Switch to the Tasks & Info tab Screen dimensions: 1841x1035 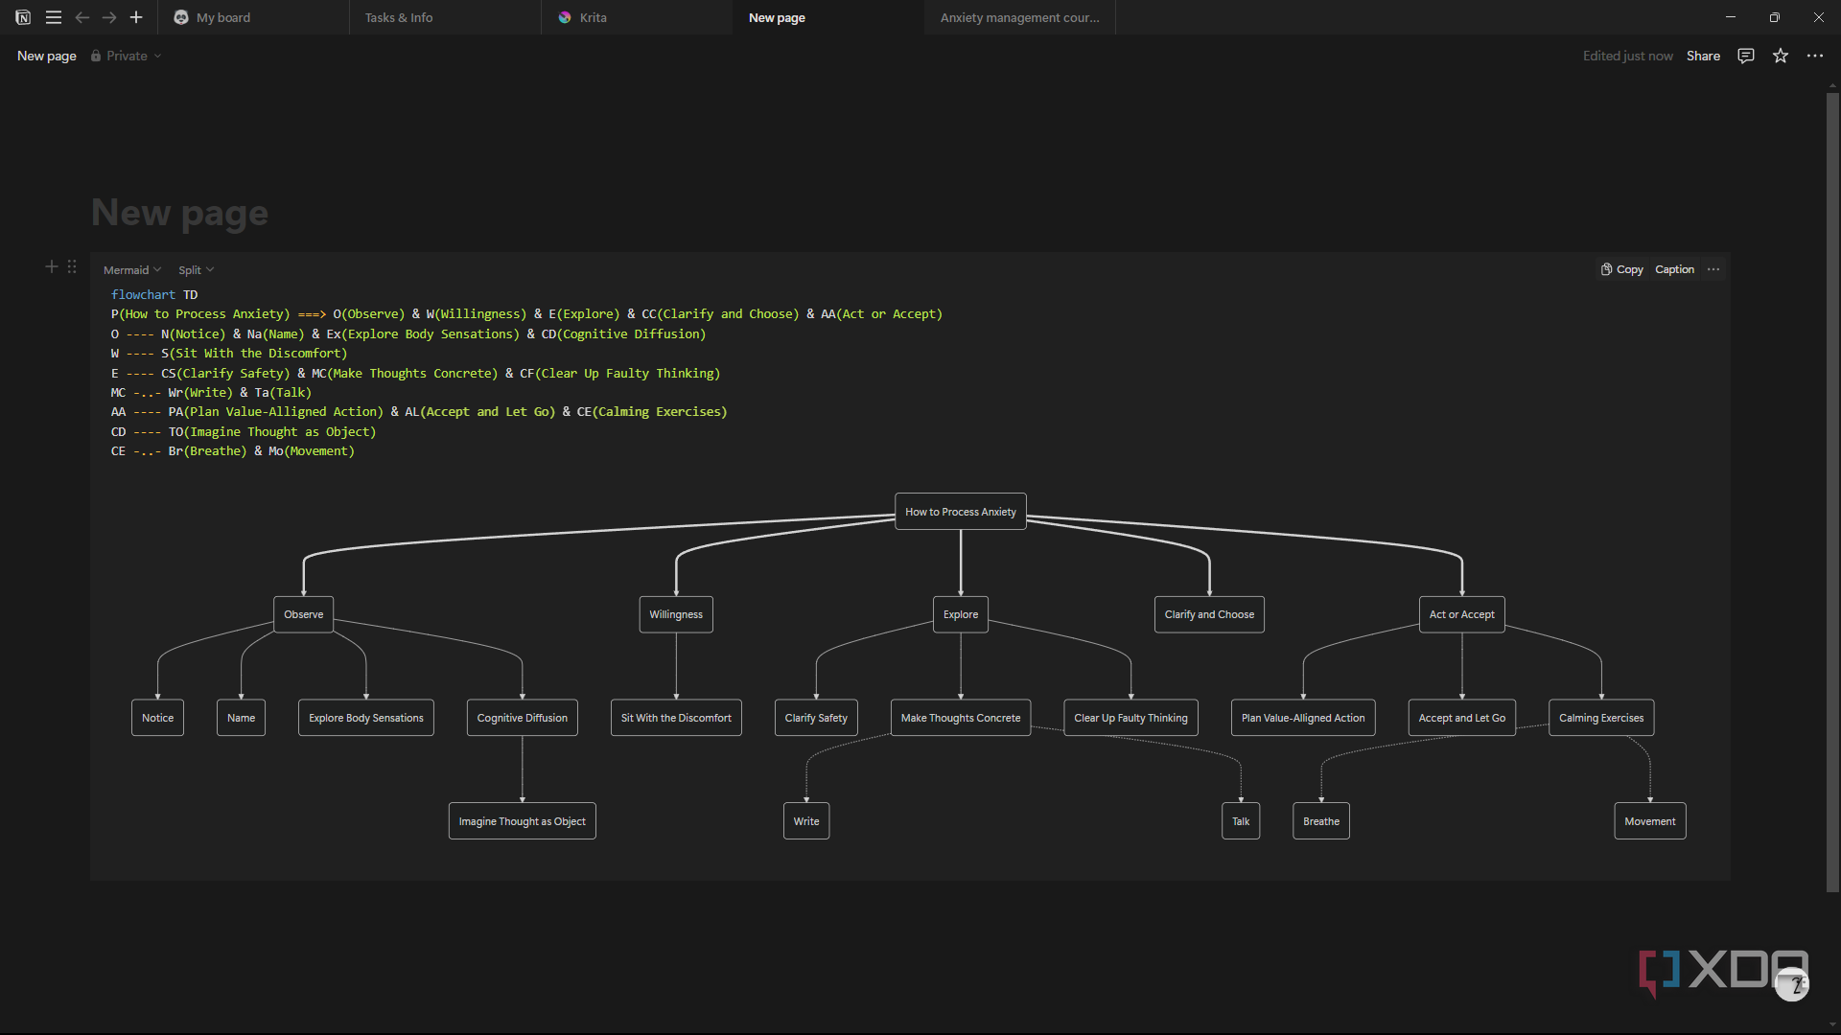(x=445, y=17)
